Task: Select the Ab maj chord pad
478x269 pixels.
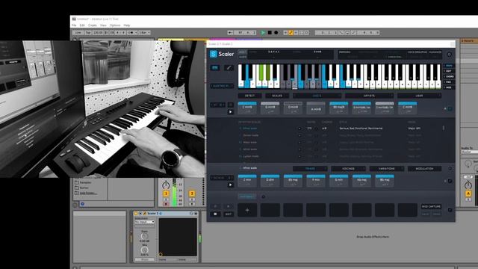Action: 361,181
